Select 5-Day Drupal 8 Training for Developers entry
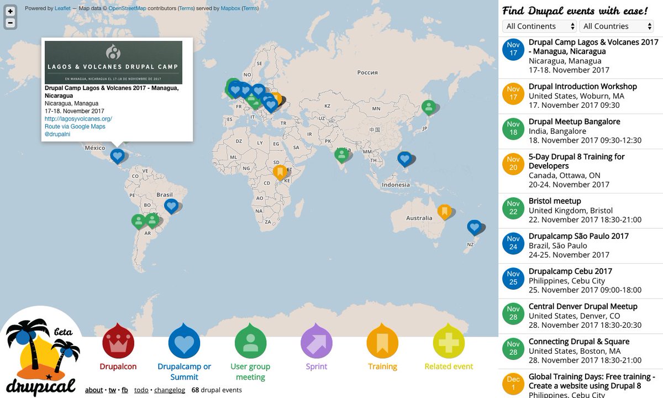 click(581, 171)
